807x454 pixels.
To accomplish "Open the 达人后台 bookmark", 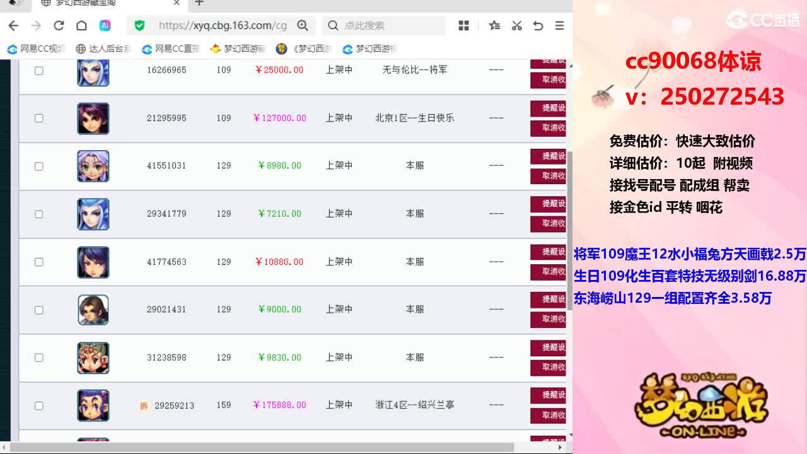I will 103,49.
